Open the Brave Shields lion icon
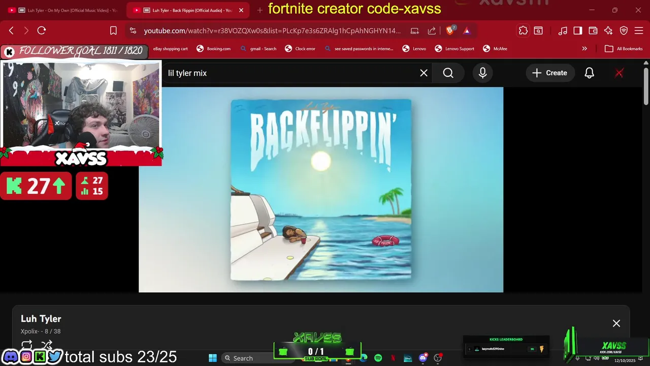This screenshot has height=366, width=650. (450, 30)
